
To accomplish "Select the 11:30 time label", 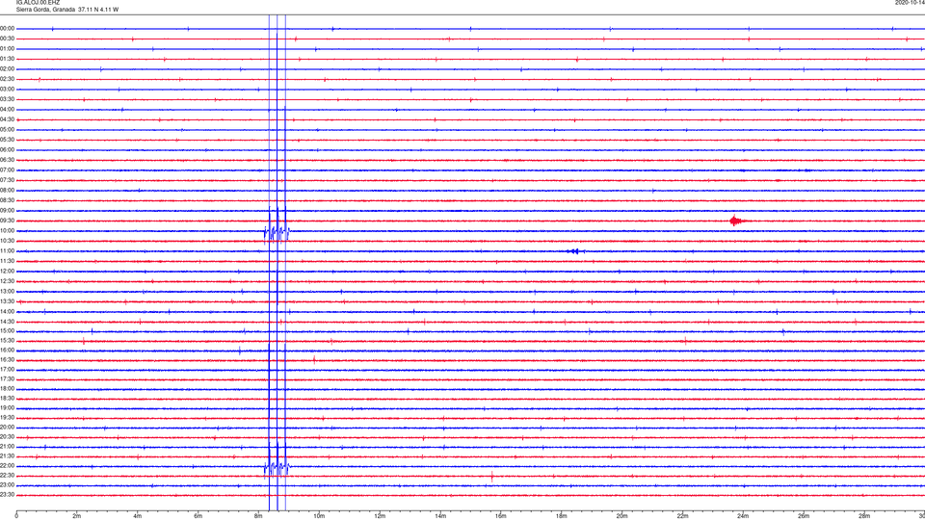I will point(8,261).
